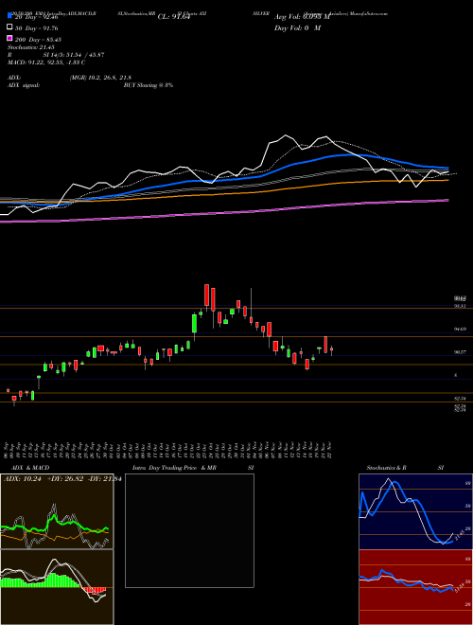Click the 'SI 14/3: 51.54 / 45.87' value

tap(74, 55)
